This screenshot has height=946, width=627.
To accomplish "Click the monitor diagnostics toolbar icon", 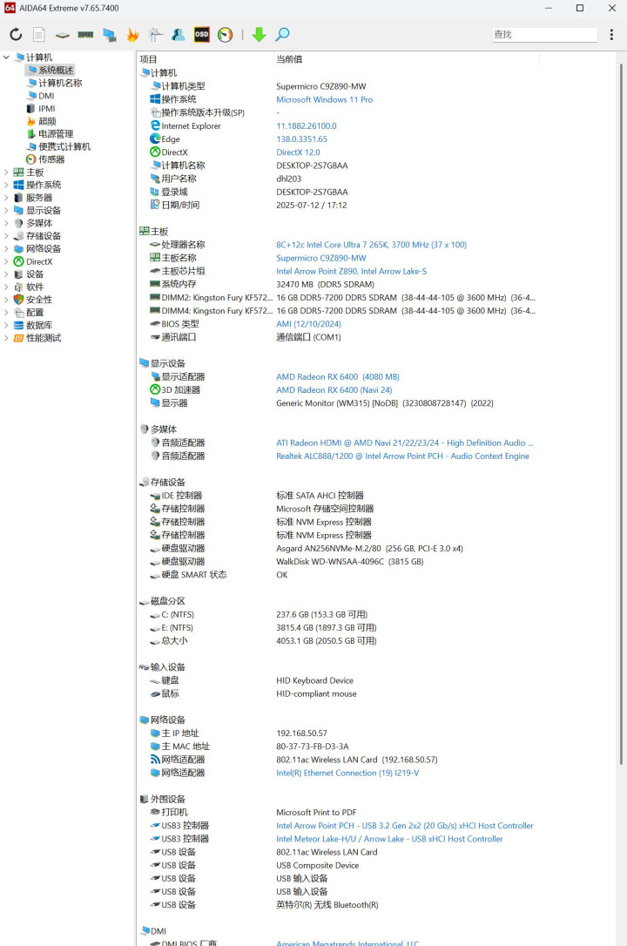I will pos(109,35).
